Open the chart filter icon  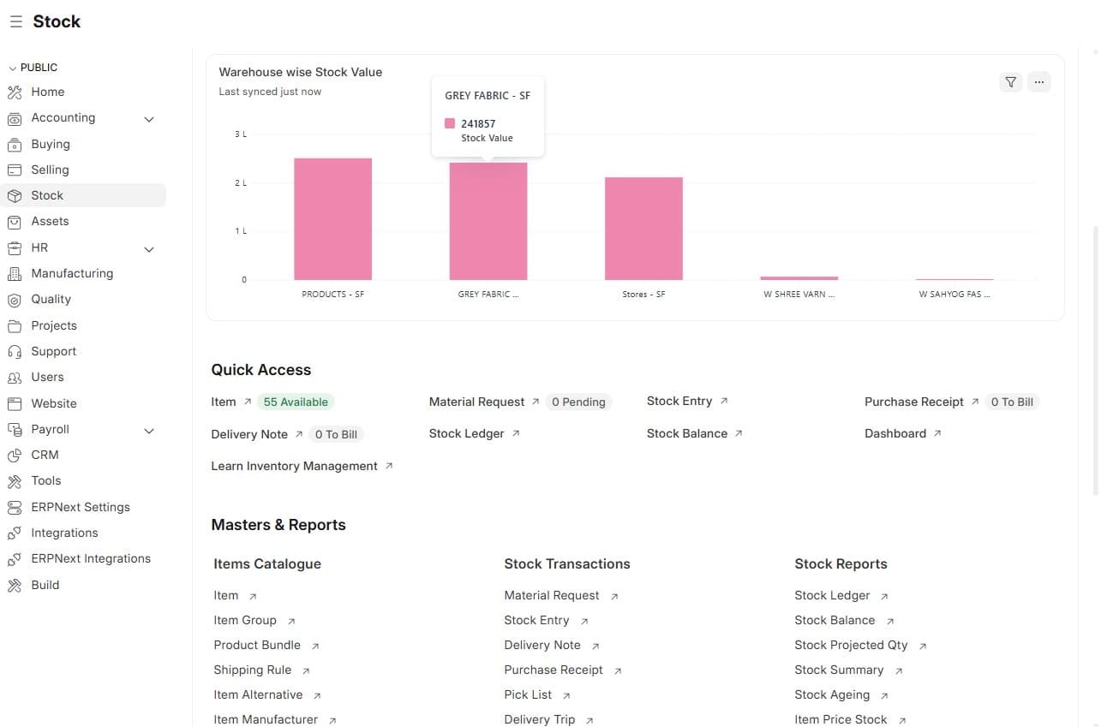1011,81
